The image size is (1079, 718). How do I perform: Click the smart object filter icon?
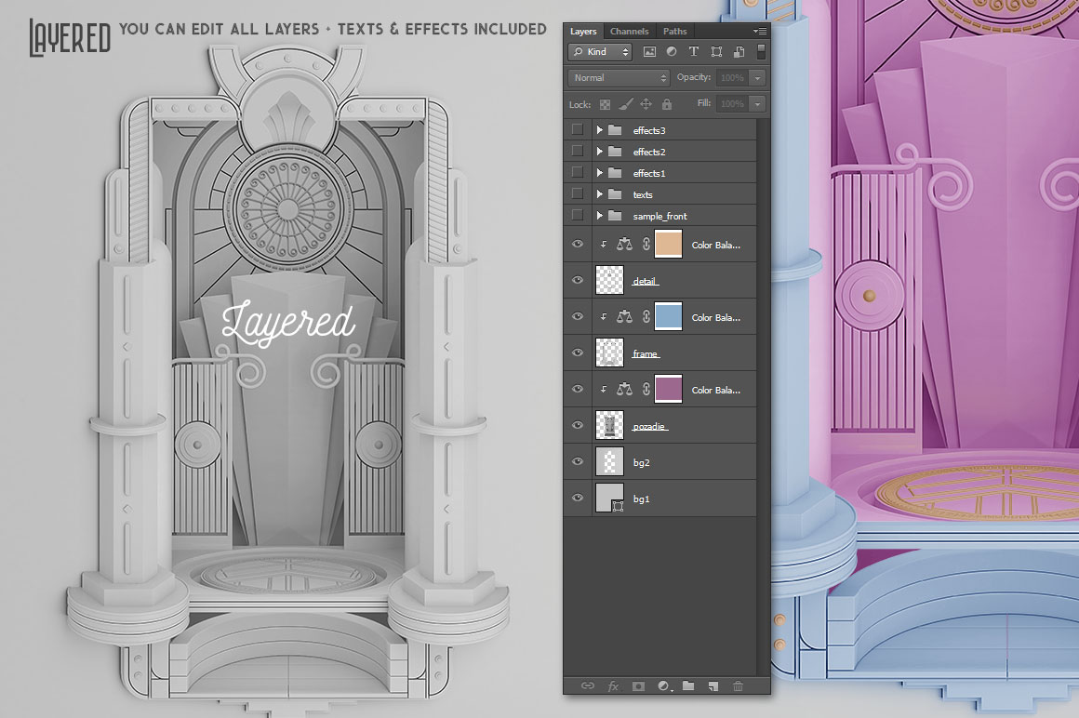click(739, 52)
